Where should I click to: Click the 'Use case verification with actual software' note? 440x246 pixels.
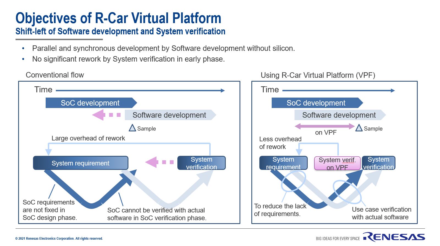tap(382, 213)
